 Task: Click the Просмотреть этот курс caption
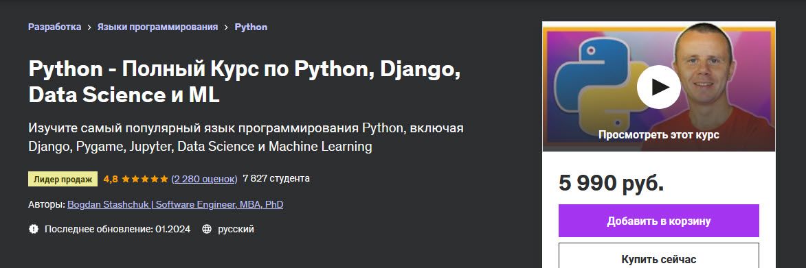[658, 135]
